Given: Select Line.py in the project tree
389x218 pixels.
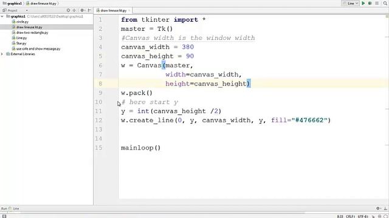Looking at the screenshot, I should tap(21, 38).
